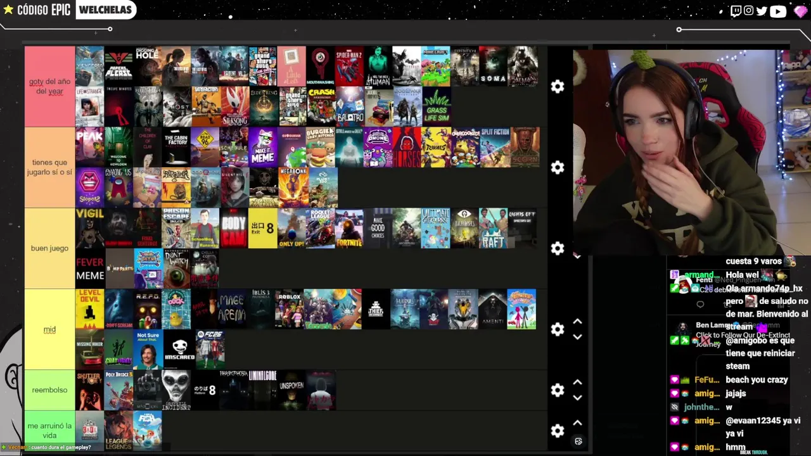Move the 'mid' tier up with arrow
The height and width of the screenshot is (456, 811).
pos(577,322)
